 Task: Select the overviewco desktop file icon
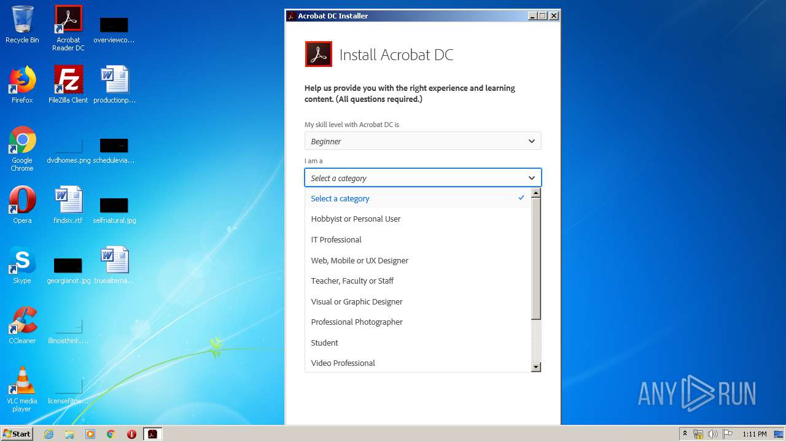114,28
